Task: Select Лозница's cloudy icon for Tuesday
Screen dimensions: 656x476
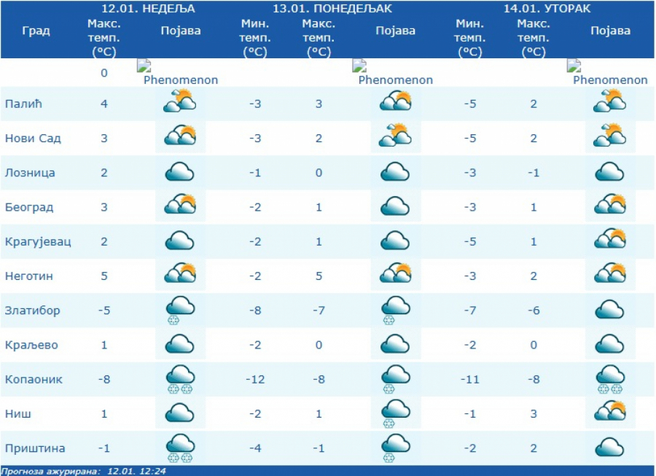Action: point(609,172)
